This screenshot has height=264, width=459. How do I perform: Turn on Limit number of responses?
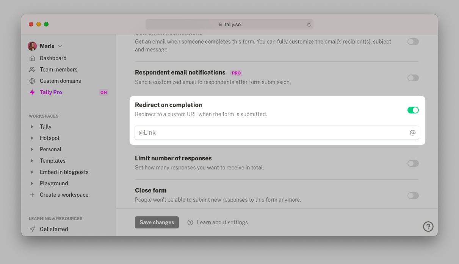point(413,163)
